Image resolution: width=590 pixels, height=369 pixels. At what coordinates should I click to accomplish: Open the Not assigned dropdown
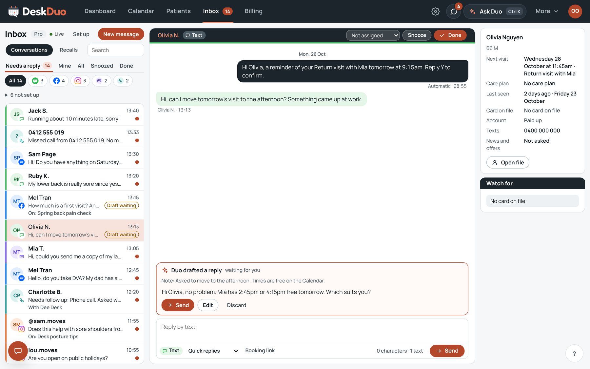(373, 35)
